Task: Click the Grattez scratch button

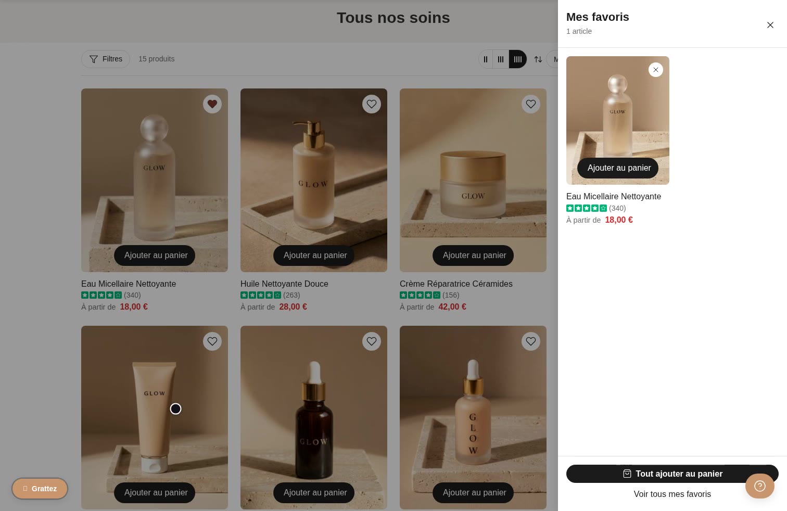Action: 40,489
